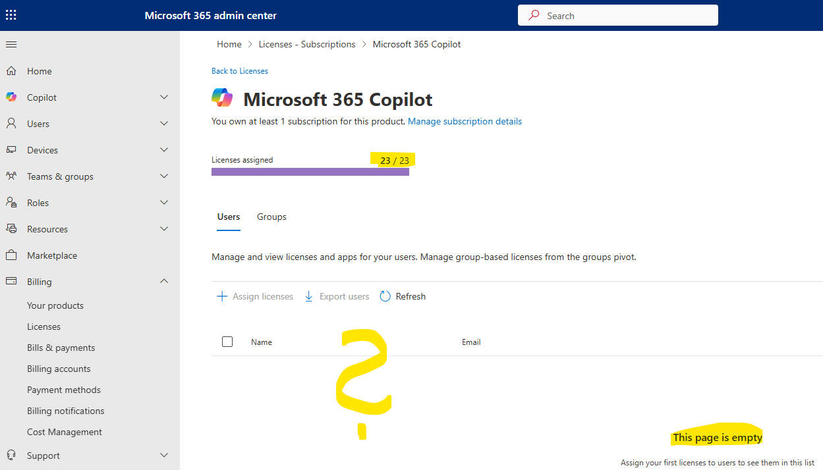823x470 pixels.
Task: Expand the Resources menu chevron
Action: pos(164,229)
